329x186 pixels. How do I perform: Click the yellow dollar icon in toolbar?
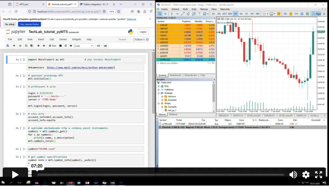[279, 14]
